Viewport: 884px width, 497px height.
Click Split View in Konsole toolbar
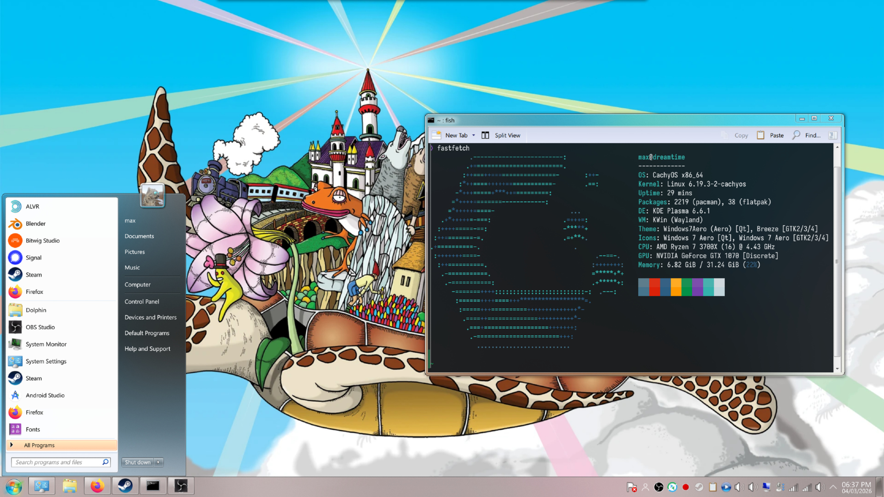501,136
